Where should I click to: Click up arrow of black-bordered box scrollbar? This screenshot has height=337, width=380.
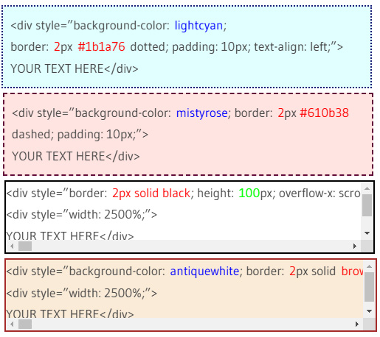367,188
